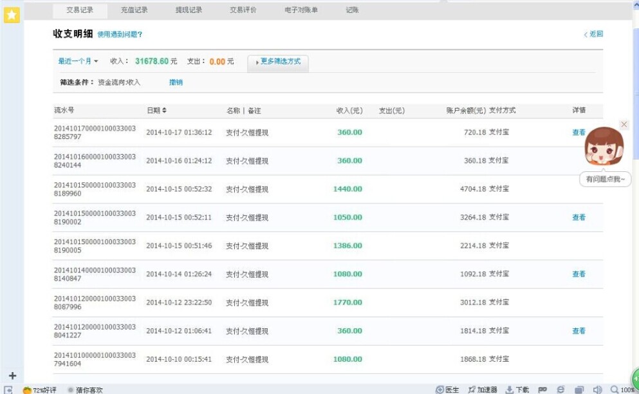Image resolution: width=639 pixels, height=394 pixels.
Task: Open a new tab with the plus icon
Action: click(x=10, y=373)
